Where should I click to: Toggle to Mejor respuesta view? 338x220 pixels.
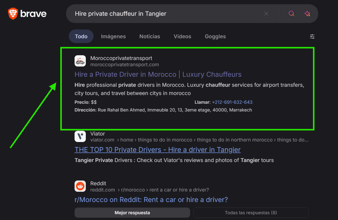click(132, 213)
